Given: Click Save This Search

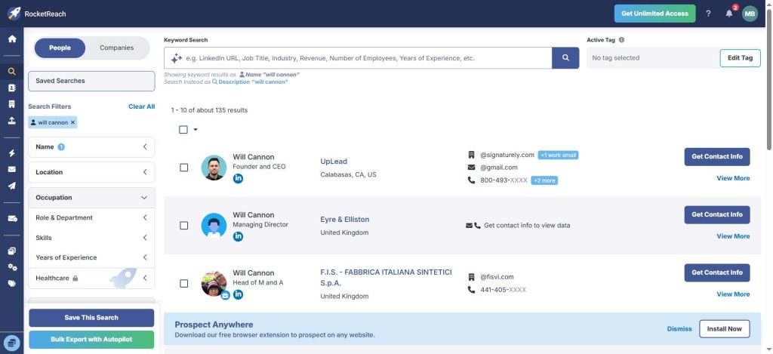Looking at the screenshot, I should tap(91, 318).
